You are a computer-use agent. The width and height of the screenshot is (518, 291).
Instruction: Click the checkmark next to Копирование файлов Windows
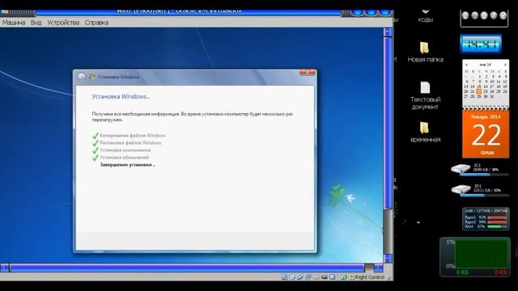[96, 136]
